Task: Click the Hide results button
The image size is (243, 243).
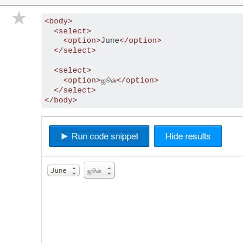Action: click(x=188, y=136)
